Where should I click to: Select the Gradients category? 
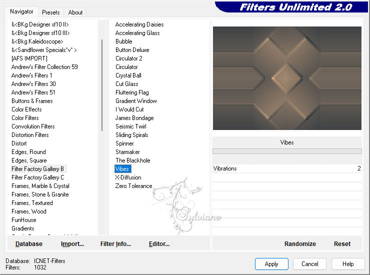tap(23, 228)
